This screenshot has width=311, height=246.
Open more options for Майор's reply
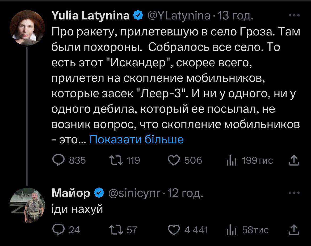(294, 193)
